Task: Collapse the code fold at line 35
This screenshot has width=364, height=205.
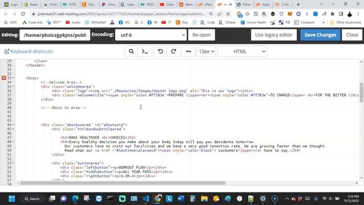Action: pos(13,87)
